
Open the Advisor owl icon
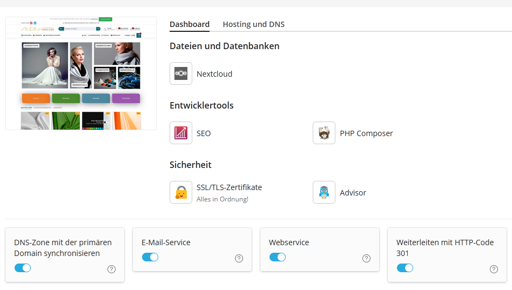tap(324, 192)
